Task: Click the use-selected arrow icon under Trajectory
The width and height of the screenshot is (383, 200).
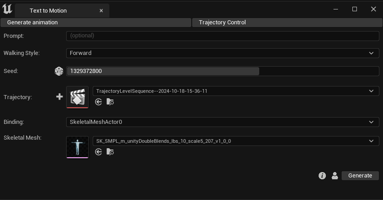Action: click(99, 102)
